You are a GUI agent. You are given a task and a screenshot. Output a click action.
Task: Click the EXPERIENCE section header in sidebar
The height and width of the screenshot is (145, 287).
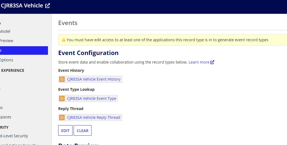12,70
